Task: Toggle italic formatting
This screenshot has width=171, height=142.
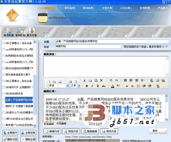Action: 92,86
